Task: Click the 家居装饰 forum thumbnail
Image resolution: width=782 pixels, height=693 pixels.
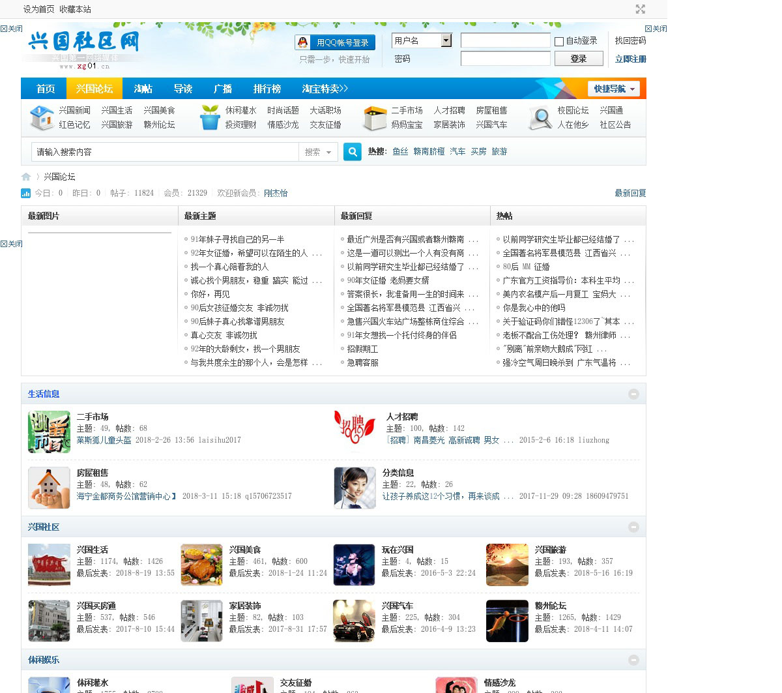Action: coord(201,621)
